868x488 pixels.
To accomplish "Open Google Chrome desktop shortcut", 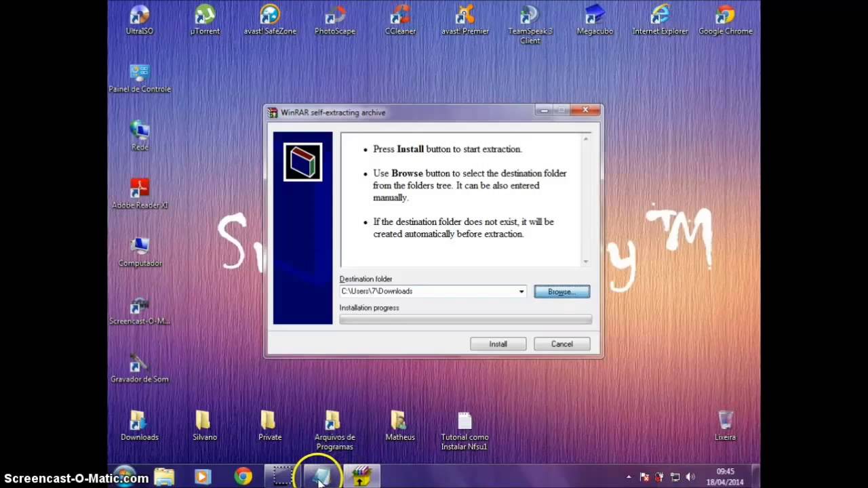I will pyautogui.click(x=726, y=20).
